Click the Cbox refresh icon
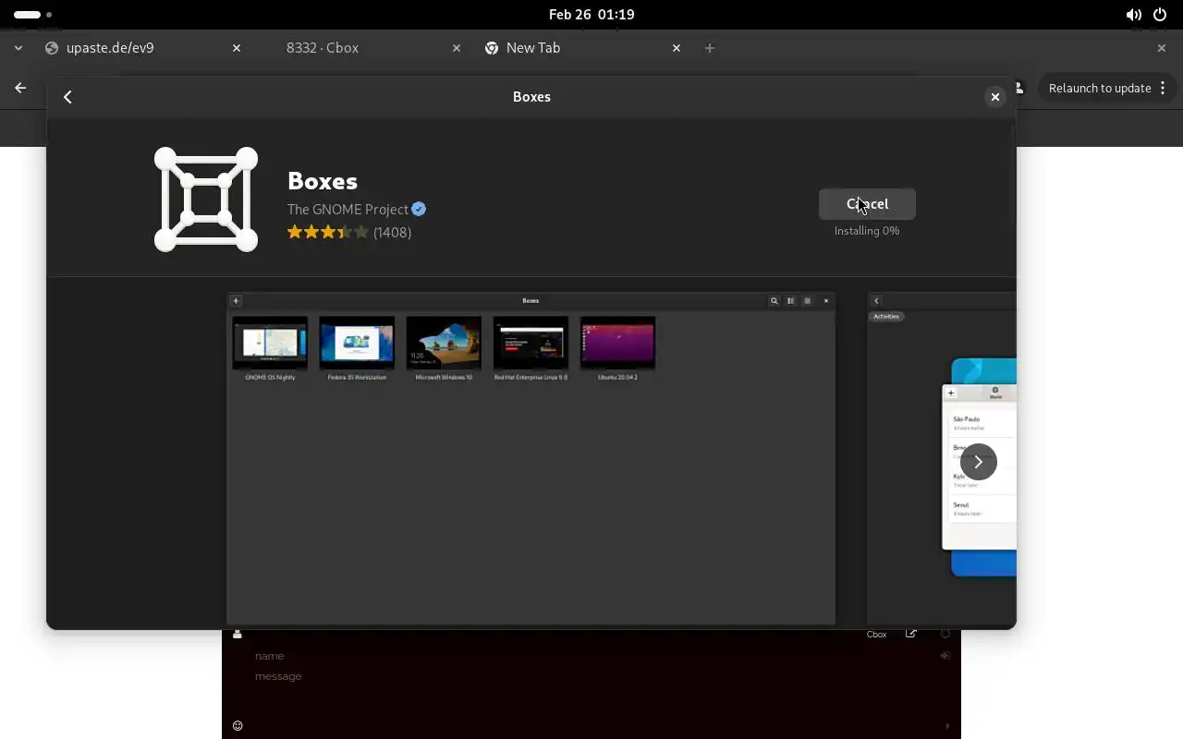1183x739 pixels. click(945, 634)
